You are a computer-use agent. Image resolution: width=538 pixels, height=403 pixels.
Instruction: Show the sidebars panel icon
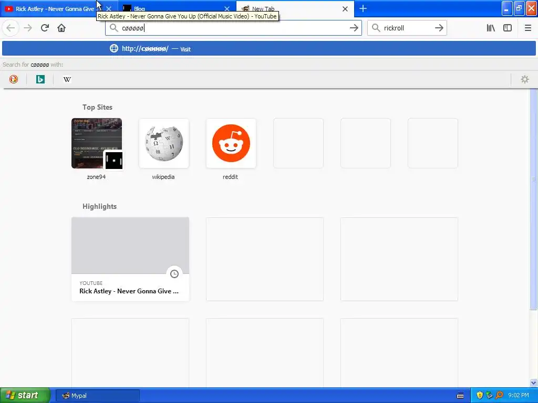coord(508,28)
